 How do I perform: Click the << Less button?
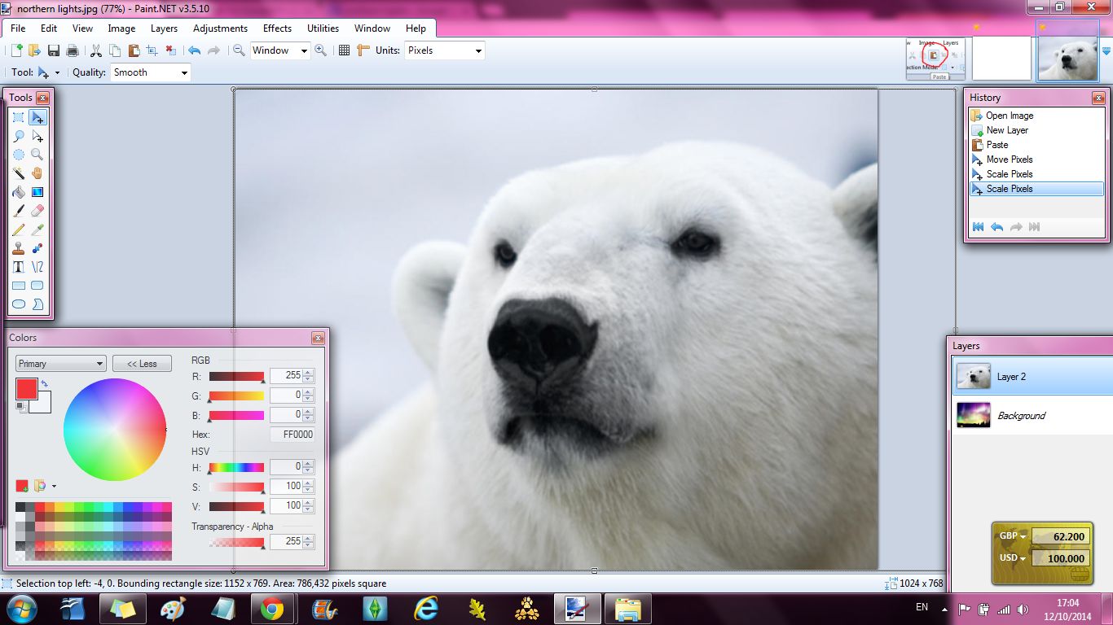pyautogui.click(x=142, y=364)
